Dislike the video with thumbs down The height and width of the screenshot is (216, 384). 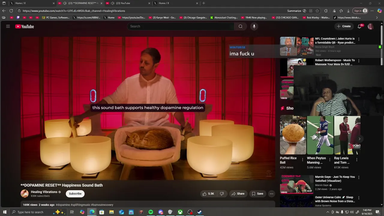pos(222,194)
